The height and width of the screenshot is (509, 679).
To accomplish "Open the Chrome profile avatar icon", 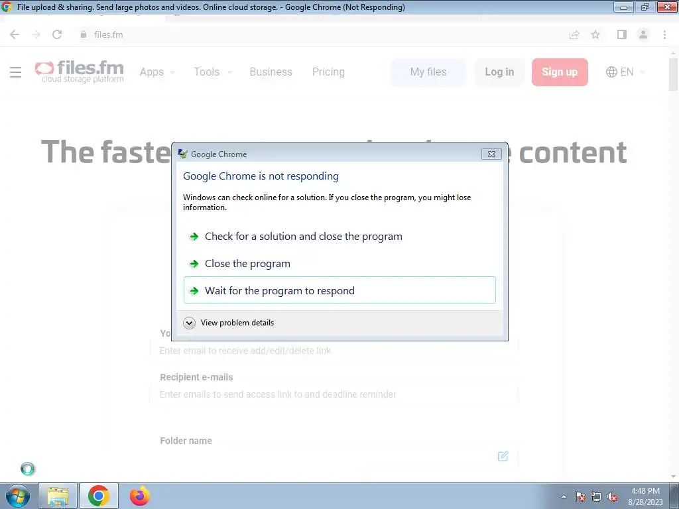I will pos(643,34).
